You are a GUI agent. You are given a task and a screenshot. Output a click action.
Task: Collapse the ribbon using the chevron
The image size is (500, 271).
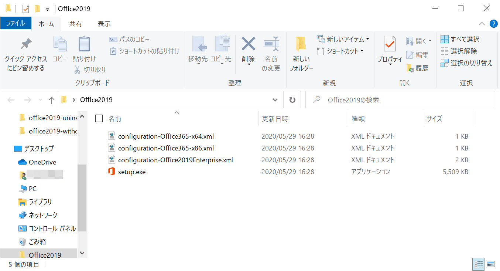pos(482,24)
